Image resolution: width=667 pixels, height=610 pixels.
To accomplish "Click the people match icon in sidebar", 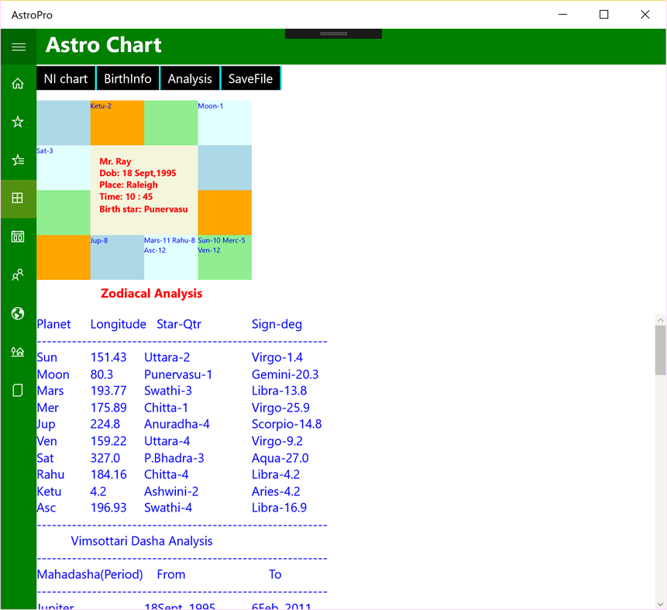I will (17, 274).
